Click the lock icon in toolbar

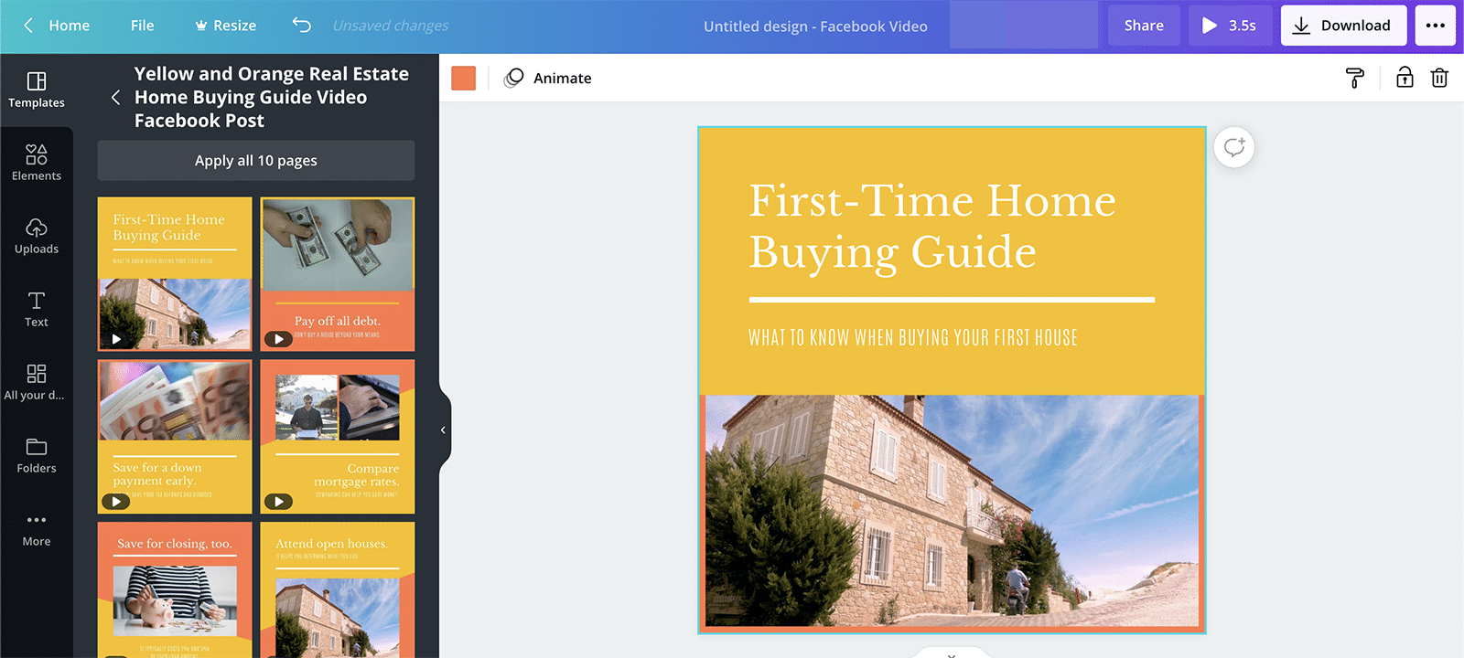[x=1405, y=79]
